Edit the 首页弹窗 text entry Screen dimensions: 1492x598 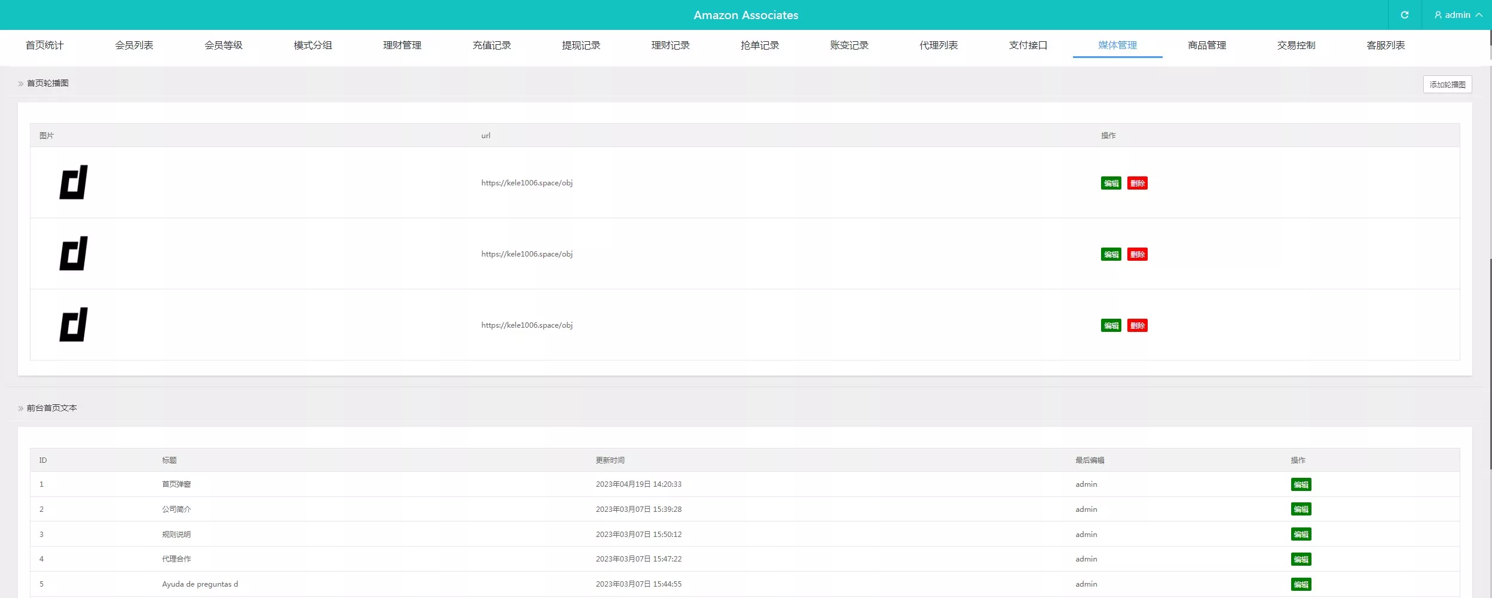pos(1301,484)
